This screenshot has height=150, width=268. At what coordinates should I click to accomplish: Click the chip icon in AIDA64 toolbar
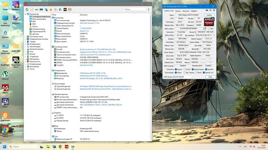pyautogui.click(x=36, y=10)
